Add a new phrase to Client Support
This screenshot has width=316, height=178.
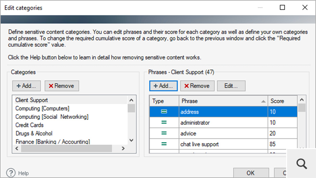(163, 86)
